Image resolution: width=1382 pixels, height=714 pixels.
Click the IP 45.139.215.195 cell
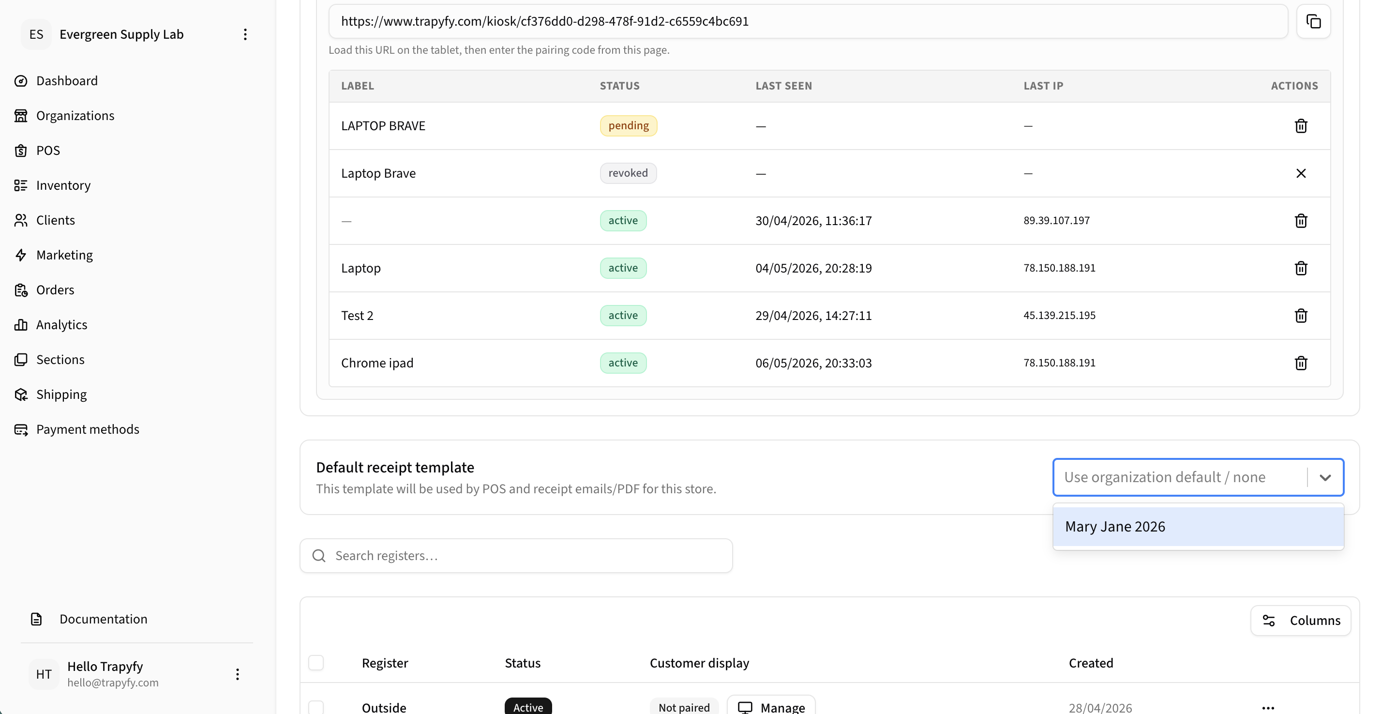[1059, 316]
